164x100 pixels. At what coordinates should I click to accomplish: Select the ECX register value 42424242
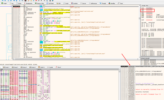(x=149, y=11)
